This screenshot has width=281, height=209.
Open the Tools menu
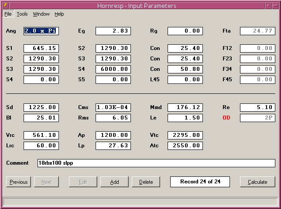click(x=22, y=14)
